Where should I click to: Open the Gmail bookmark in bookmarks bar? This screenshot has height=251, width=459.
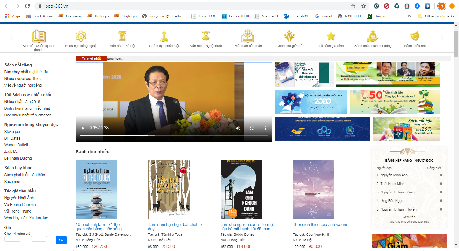coord(324,16)
